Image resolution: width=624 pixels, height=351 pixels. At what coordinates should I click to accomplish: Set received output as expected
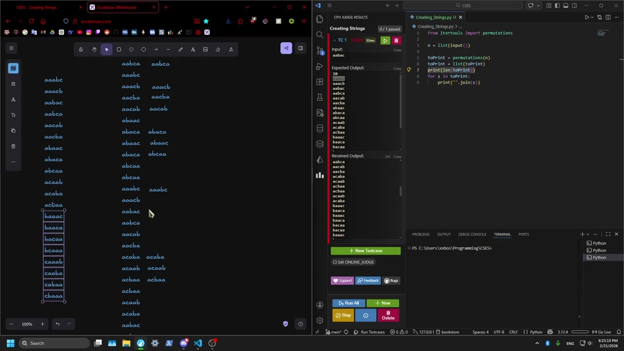pos(388,156)
